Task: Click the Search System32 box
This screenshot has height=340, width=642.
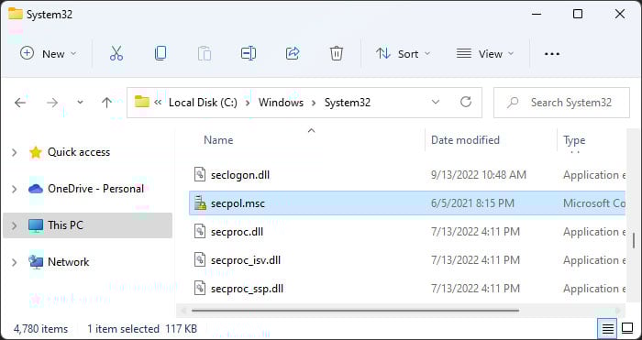Action: tap(561, 103)
